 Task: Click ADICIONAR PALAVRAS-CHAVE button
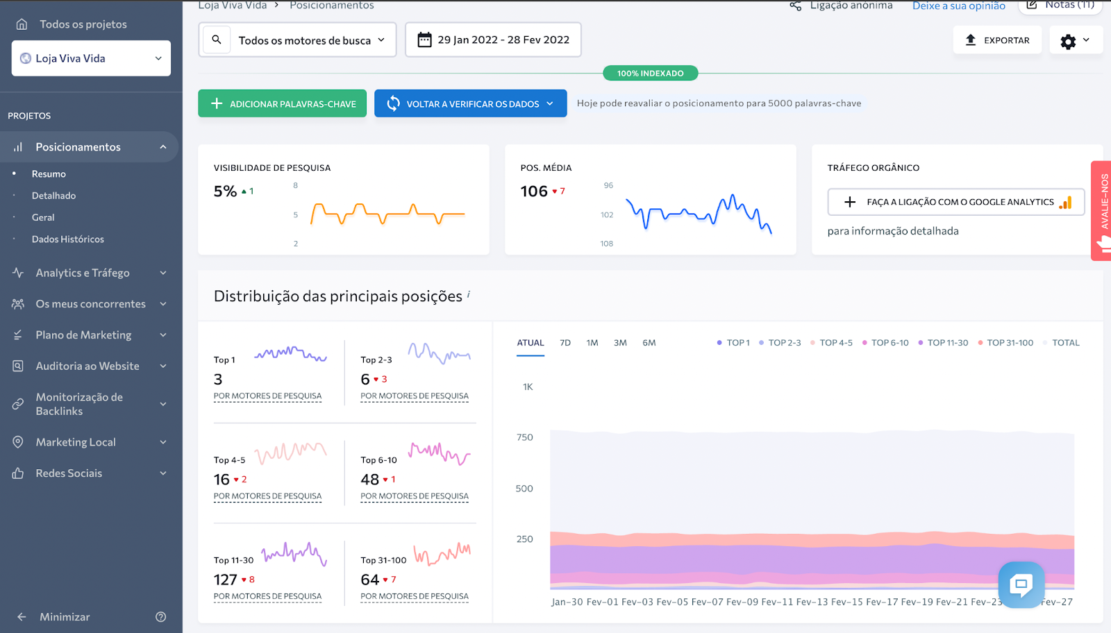282,103
